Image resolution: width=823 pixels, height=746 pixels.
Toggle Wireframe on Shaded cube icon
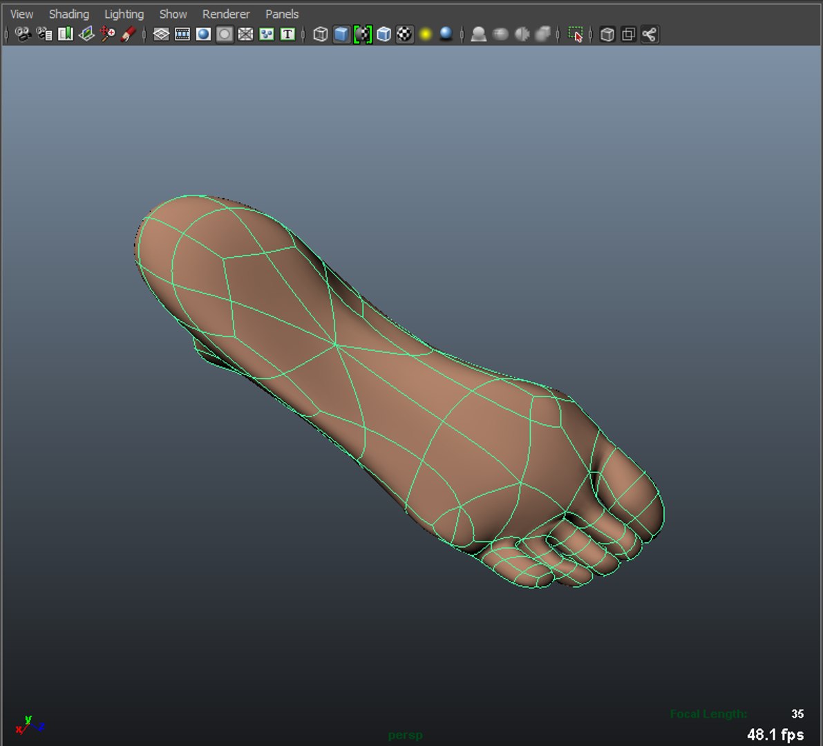tap(384, 35)
